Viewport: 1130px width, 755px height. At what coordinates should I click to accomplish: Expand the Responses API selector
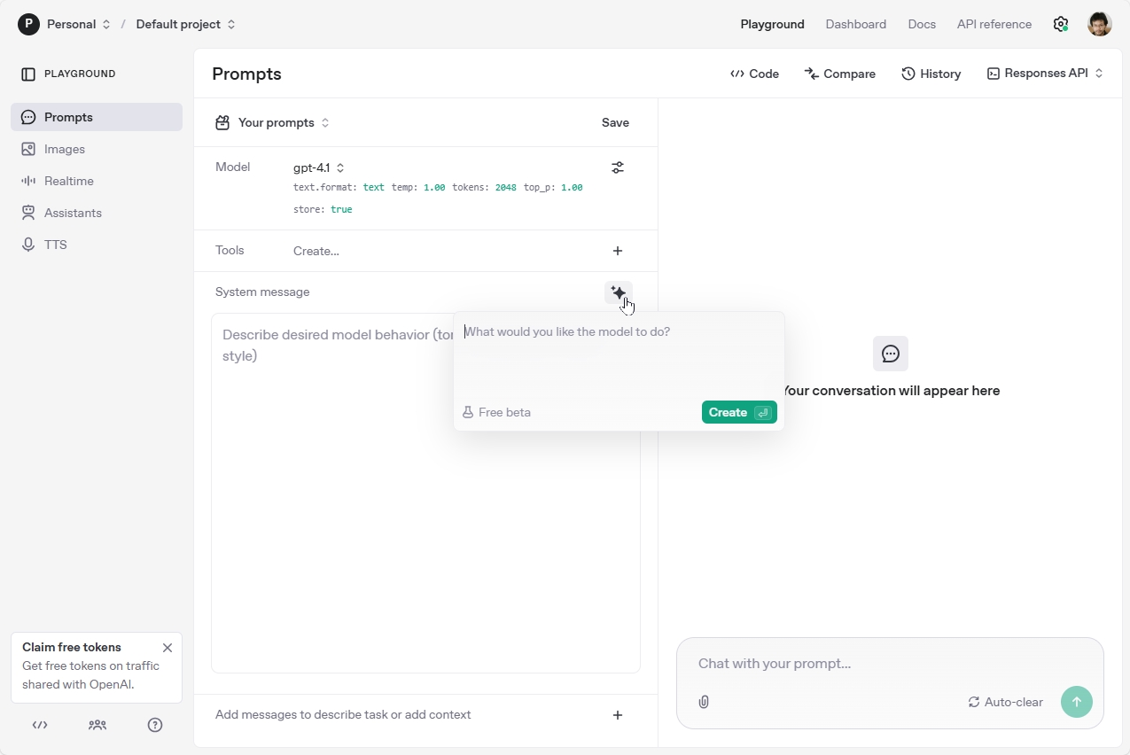click(x=1045, y=74)
